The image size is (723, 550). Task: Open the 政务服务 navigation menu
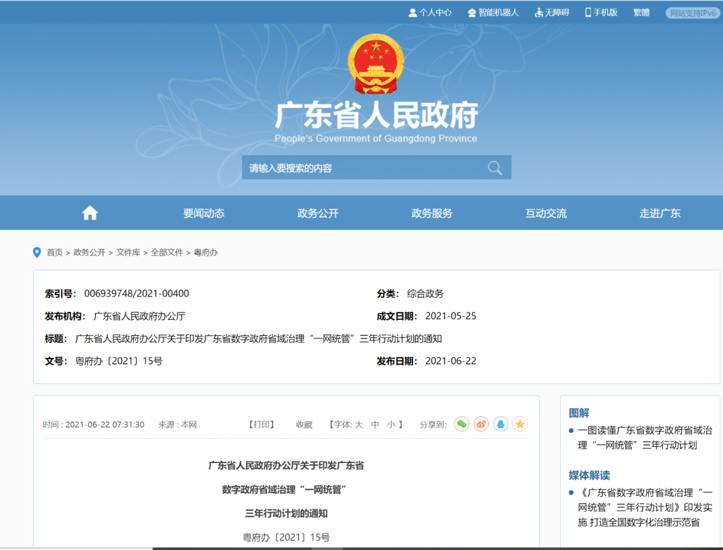[432, 213]
